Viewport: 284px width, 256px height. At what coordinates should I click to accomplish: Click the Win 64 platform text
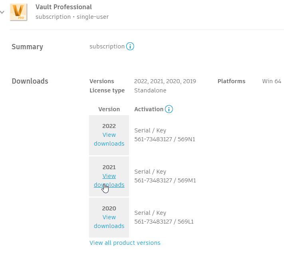(272, 81)
